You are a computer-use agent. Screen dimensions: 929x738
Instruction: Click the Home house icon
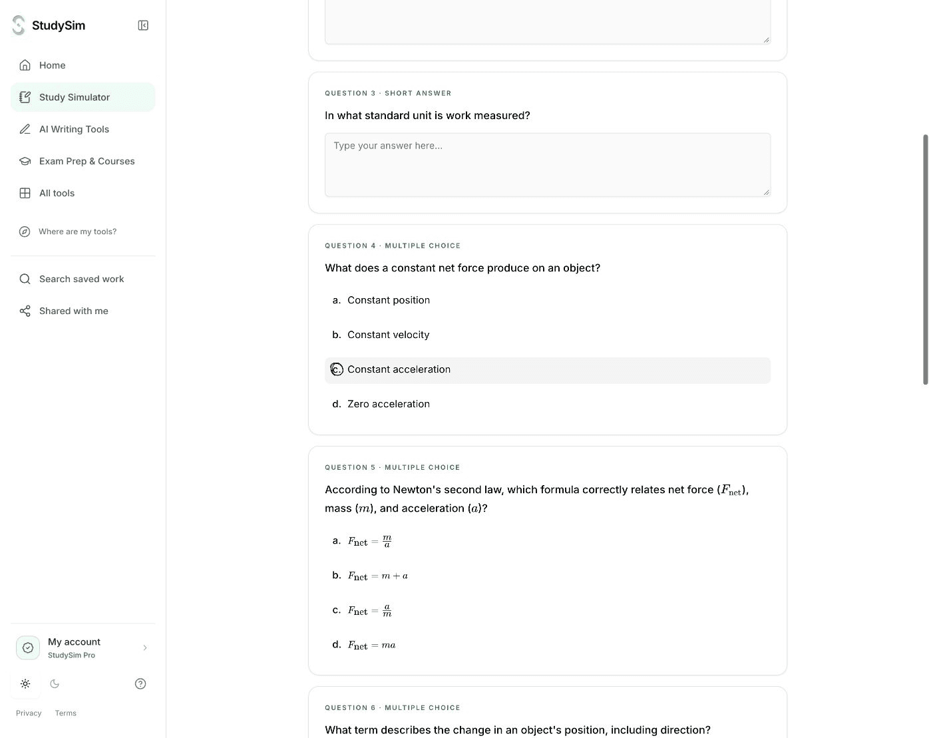25,65
